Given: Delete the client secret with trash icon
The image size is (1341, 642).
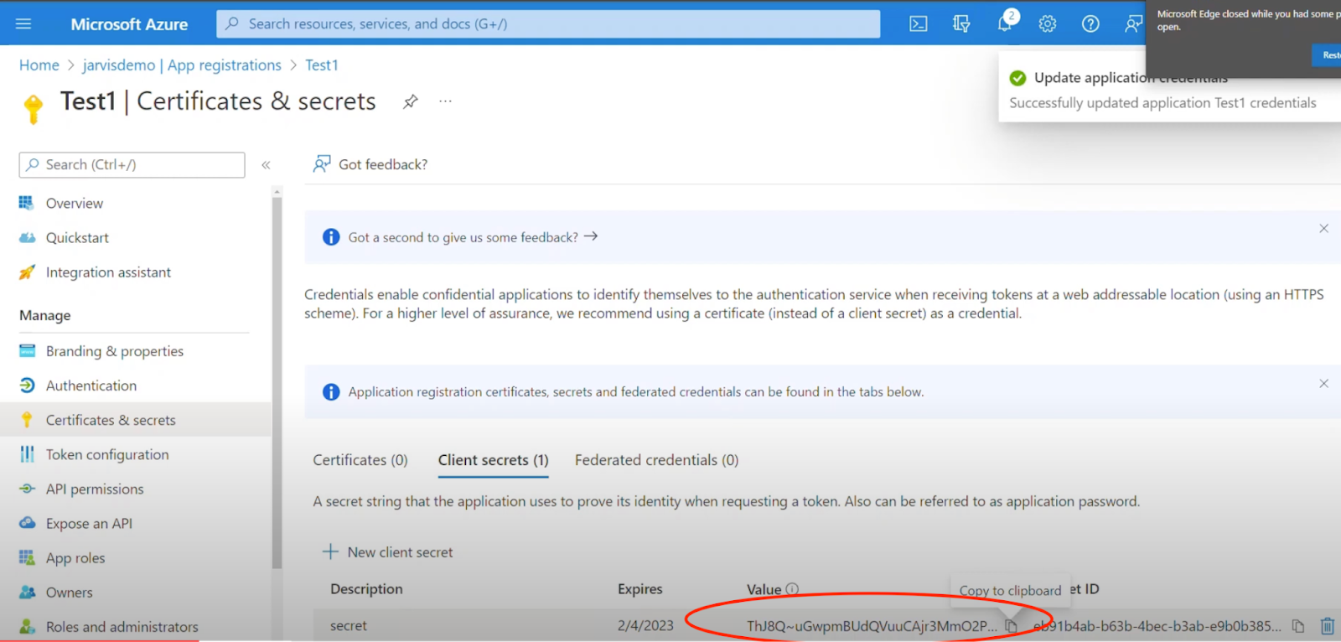Looking at the screenshot, I should pyautogui.click(x=1328, y=626).
